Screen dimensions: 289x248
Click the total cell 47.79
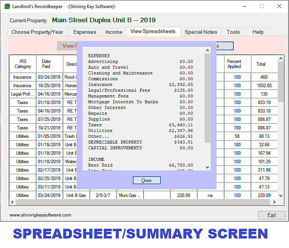click(x=264, y=179)
